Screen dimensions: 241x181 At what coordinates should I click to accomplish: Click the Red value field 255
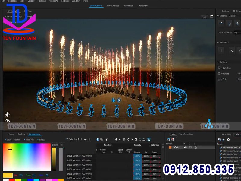tap(21, 175)
